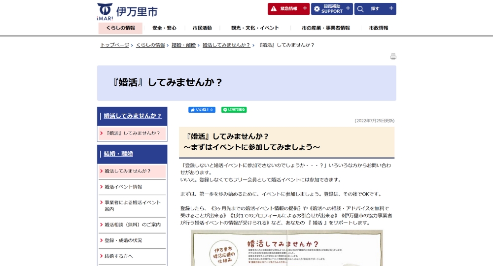
Task: Select sidebar item 婚活してみませんか？ under 結婚・離婚
Action: [132, 171]
